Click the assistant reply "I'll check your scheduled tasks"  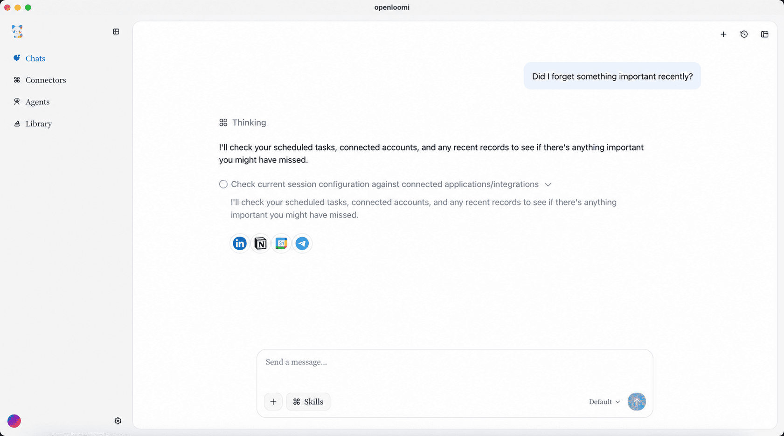click(431, 154)
